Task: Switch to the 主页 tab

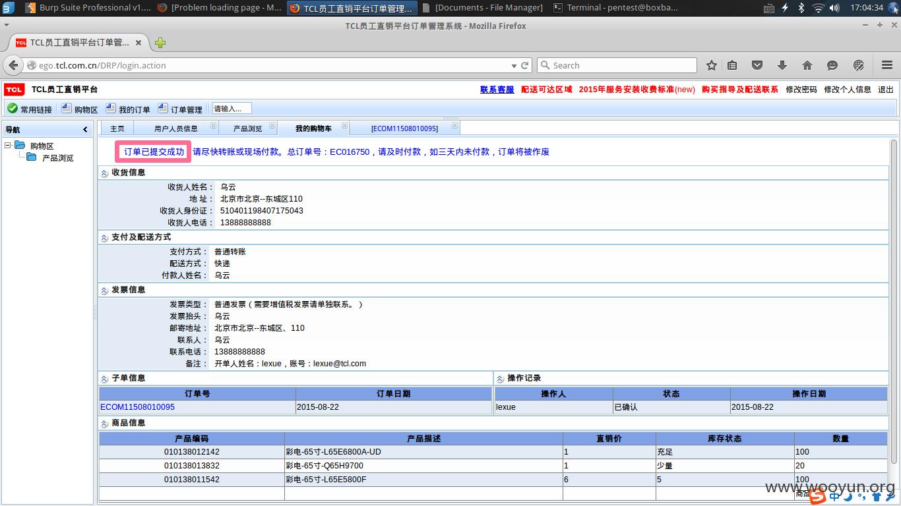Action: 117,128
